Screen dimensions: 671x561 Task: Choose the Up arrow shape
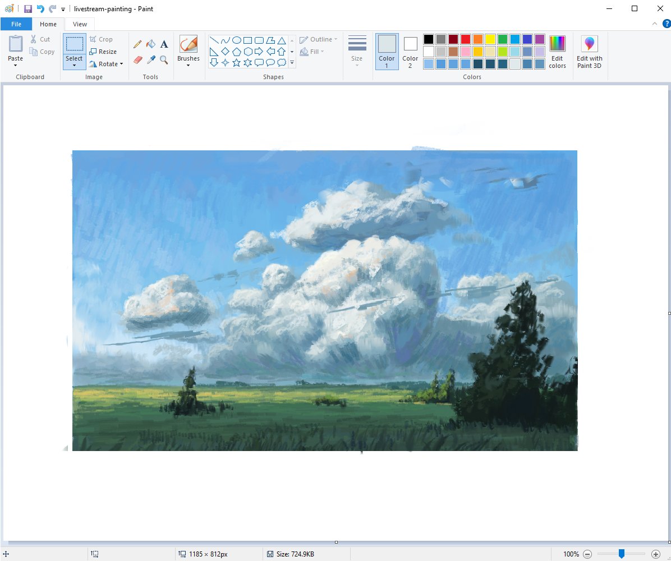coord(282,52)
